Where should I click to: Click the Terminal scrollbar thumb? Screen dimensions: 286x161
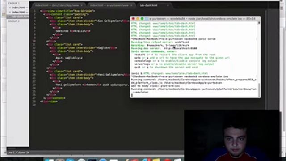(x=259, y=90)
